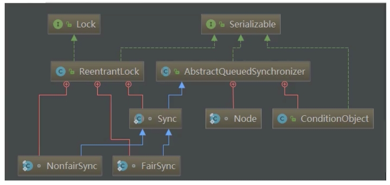Click the inner-class plus marker leading to ConditionObject
The image size is (390, 185).
coord(285,85)
